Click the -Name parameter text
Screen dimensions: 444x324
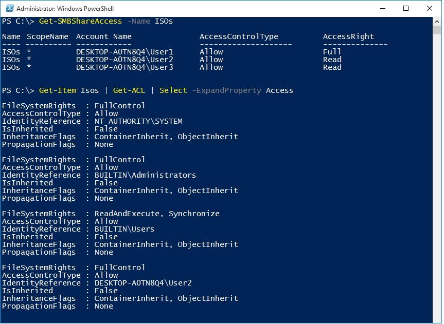(138, 21)
